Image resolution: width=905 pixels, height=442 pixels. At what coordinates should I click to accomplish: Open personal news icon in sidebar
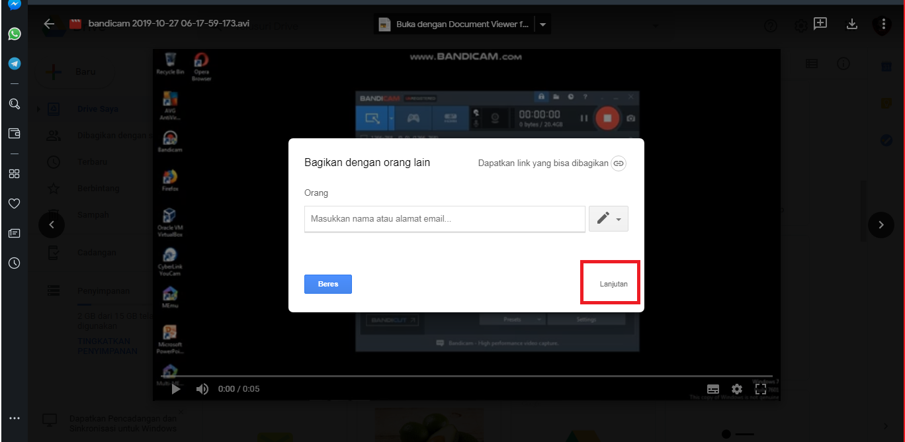pos(14,233)
